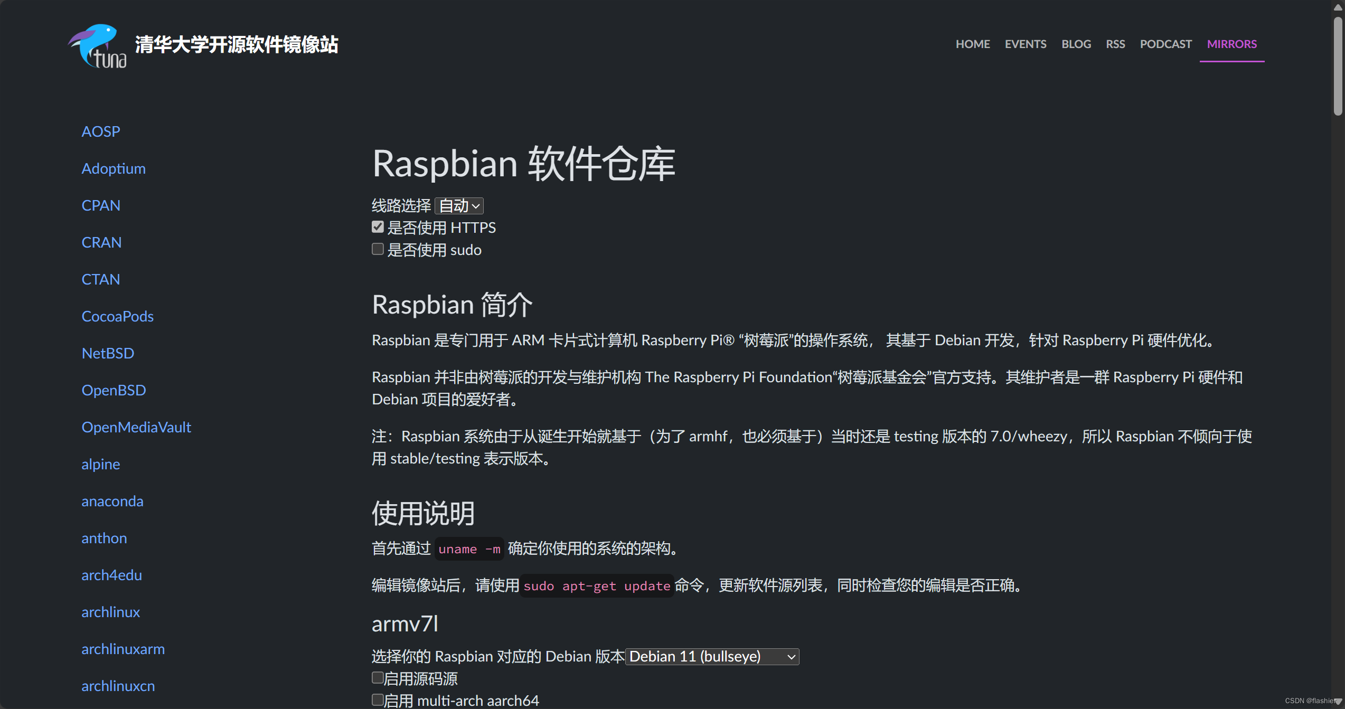Check the 启用源码源 checkbox
The image size is (1345, 709).
point(378,678)
